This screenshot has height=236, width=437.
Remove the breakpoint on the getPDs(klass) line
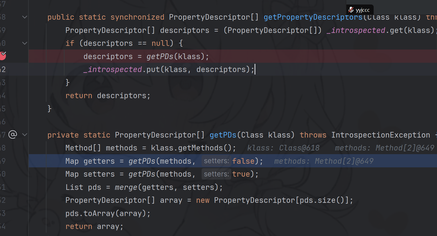[x=3, y=56]
